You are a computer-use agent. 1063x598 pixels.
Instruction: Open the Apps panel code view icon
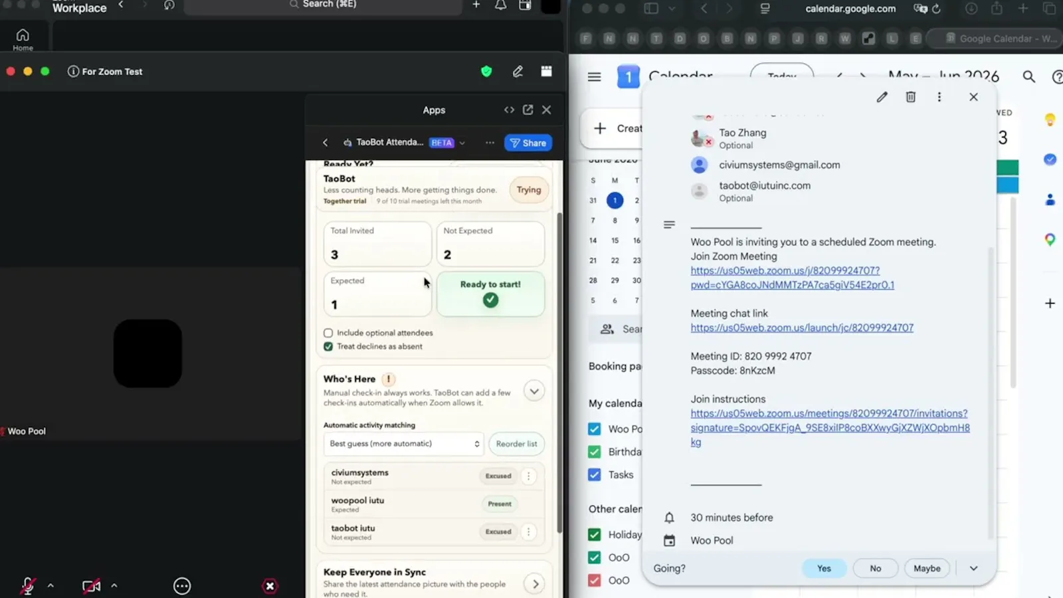click(x=509, y=110)
